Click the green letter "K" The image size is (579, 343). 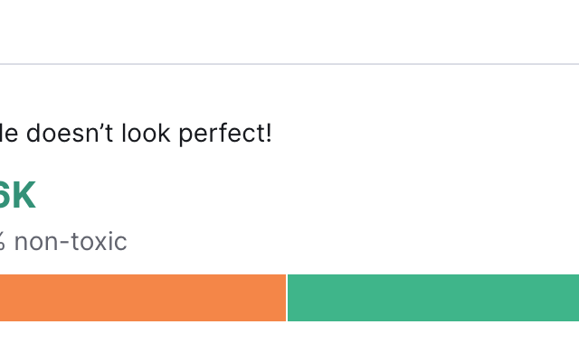[22, 195]
